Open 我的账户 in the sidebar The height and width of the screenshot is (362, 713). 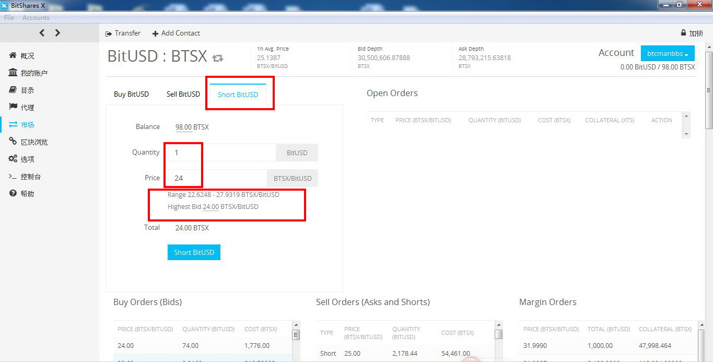(34, 73)
